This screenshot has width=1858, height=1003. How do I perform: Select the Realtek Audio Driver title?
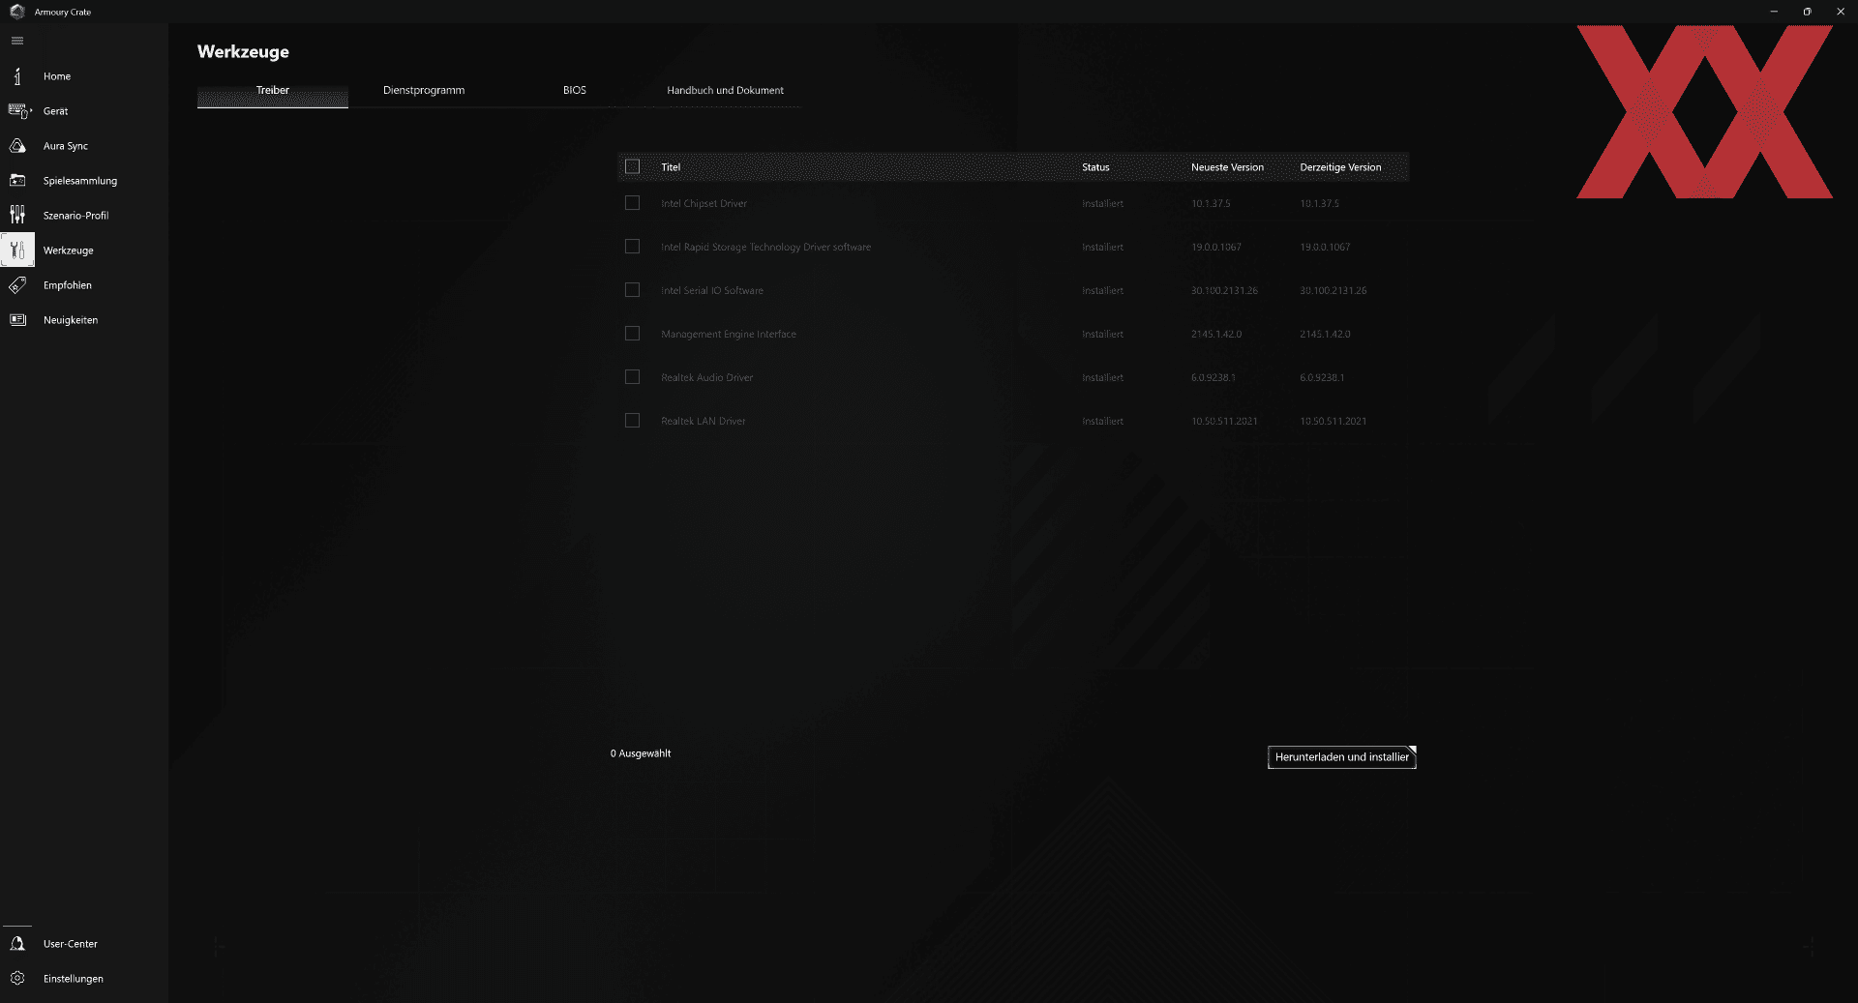(707, 378)
